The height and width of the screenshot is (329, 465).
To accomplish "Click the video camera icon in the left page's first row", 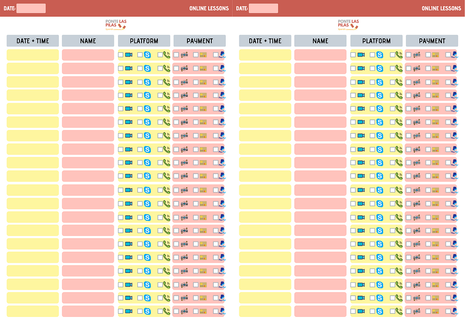I will coord(129,55).
